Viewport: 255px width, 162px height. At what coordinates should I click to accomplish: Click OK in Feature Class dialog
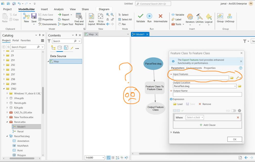(x=235, y=139)
